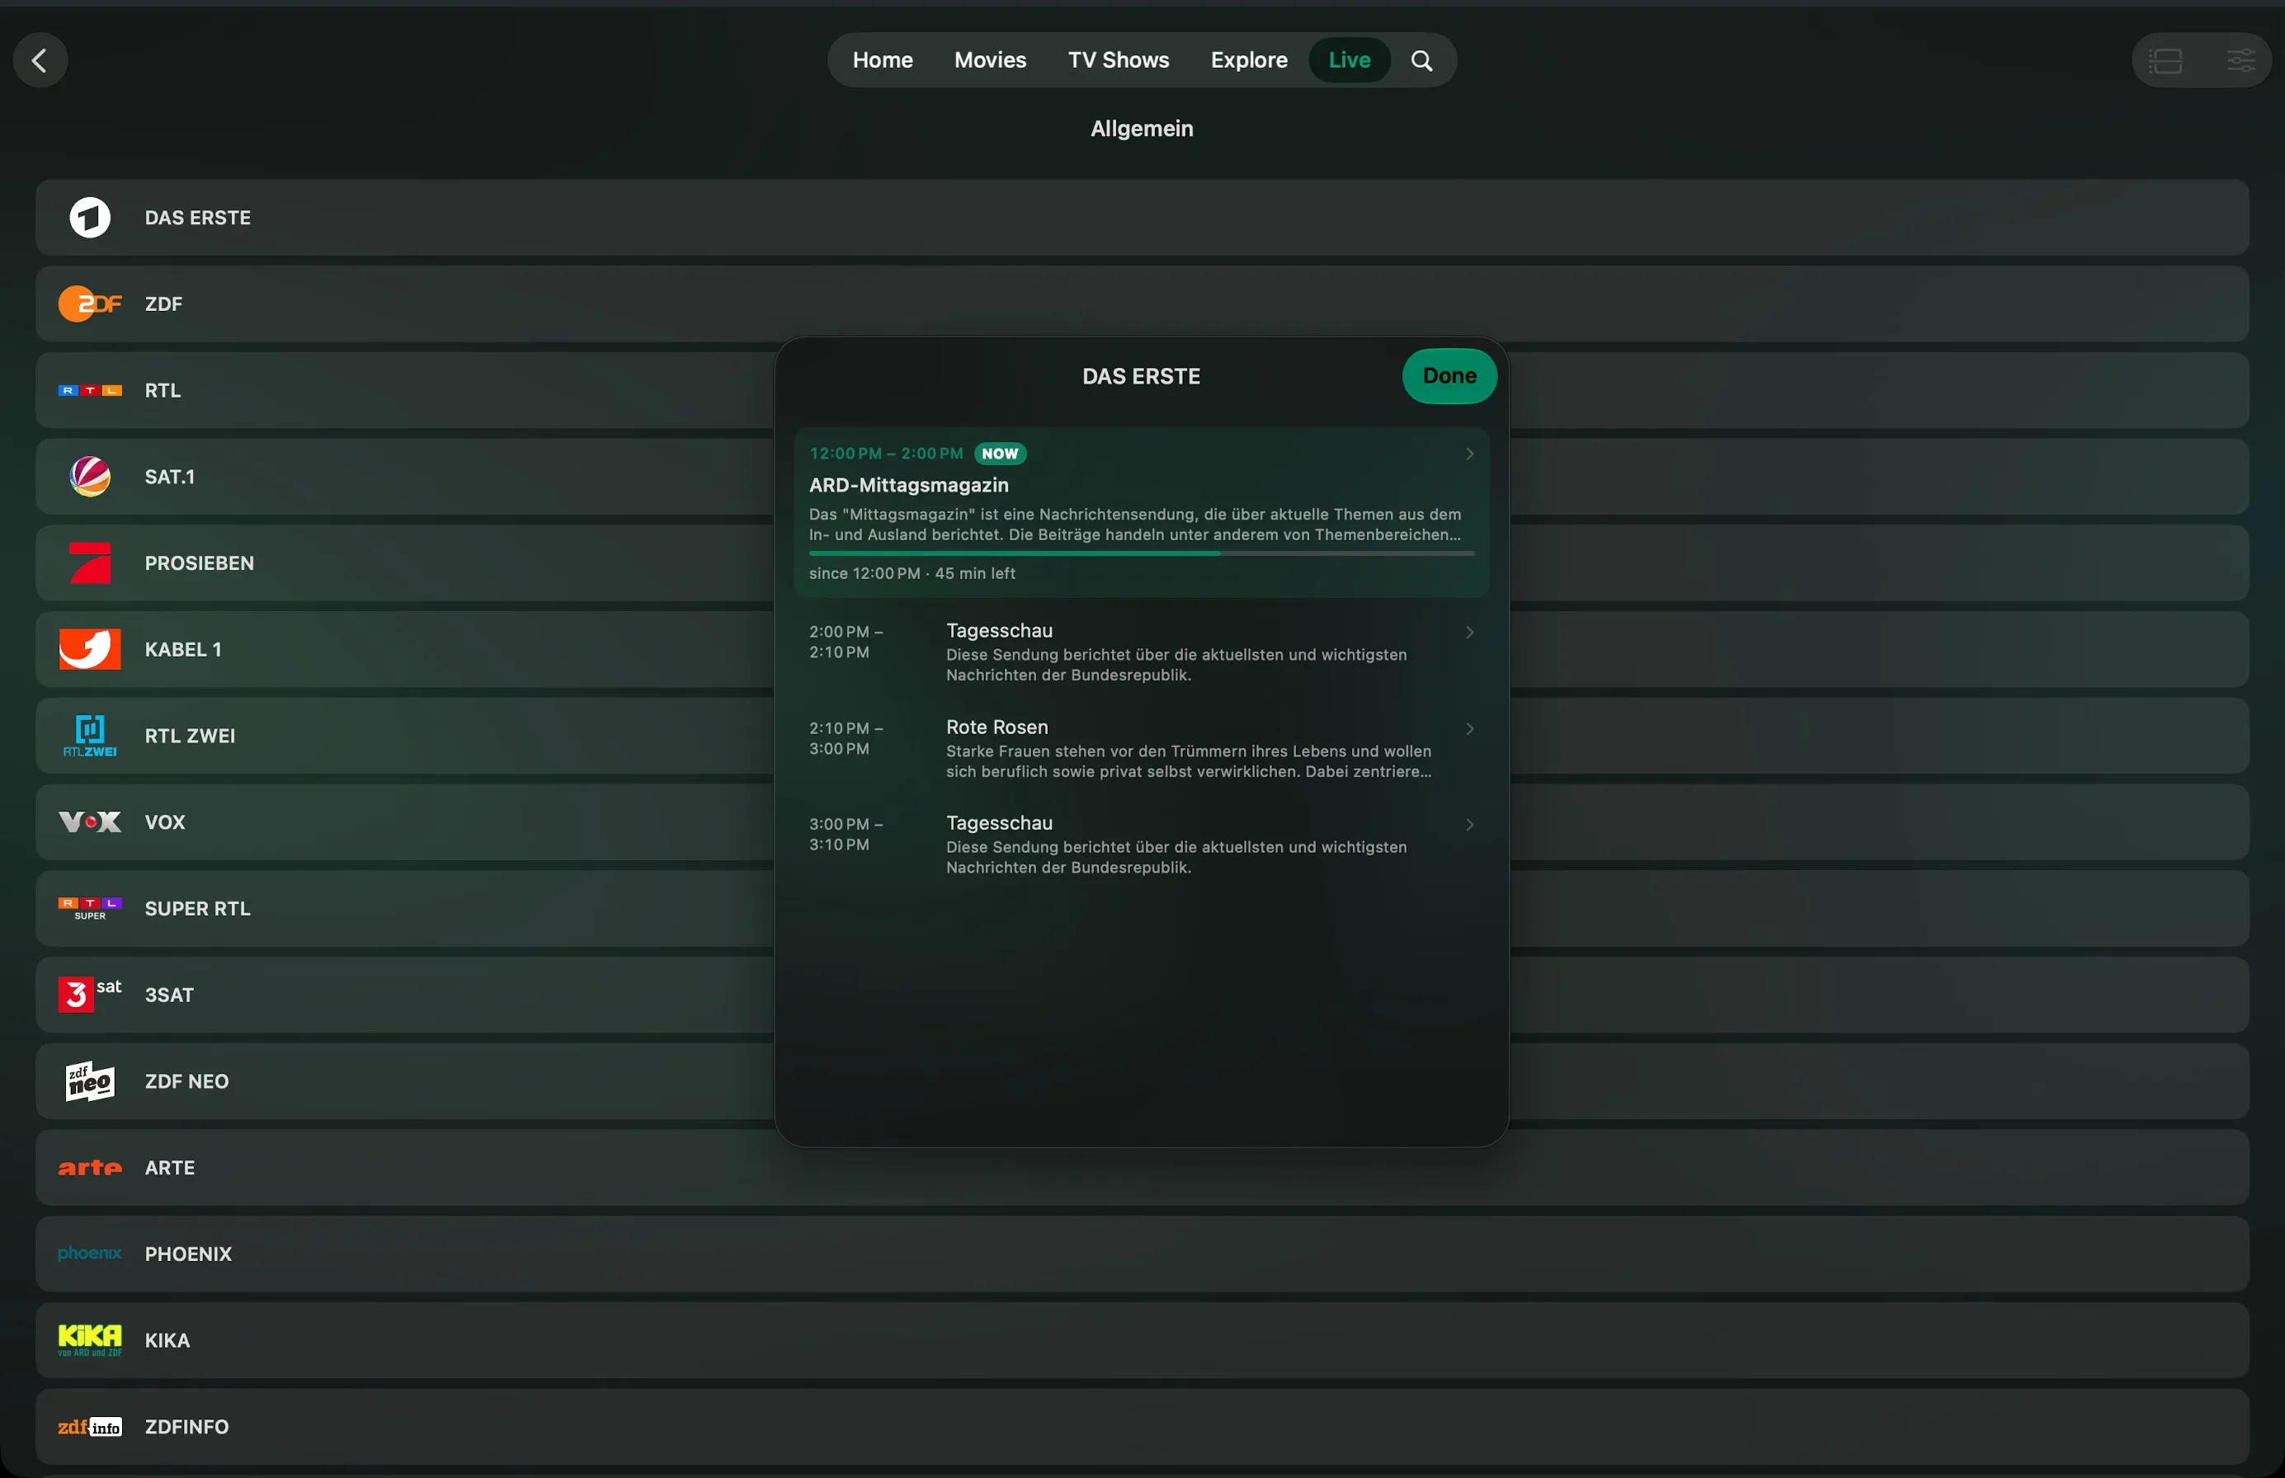2285x1478 pixels.
Task: Expand the 2:00 PM Tagesschau chevron
Action: coord(1469,633)
